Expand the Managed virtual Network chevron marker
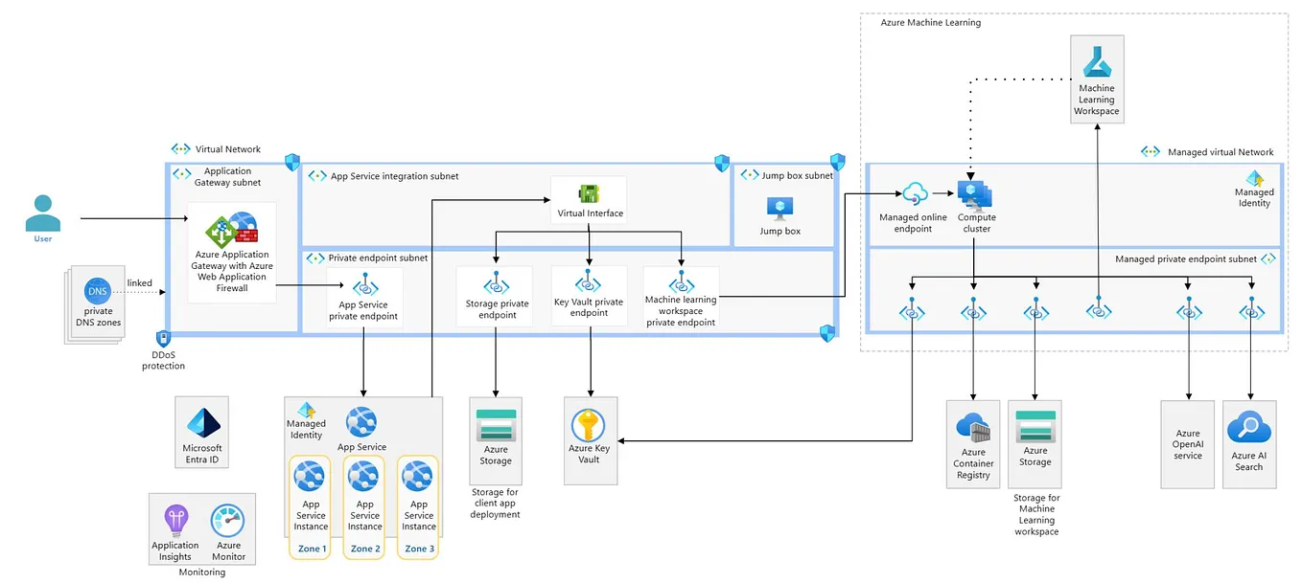 (x=1150, y=151)
